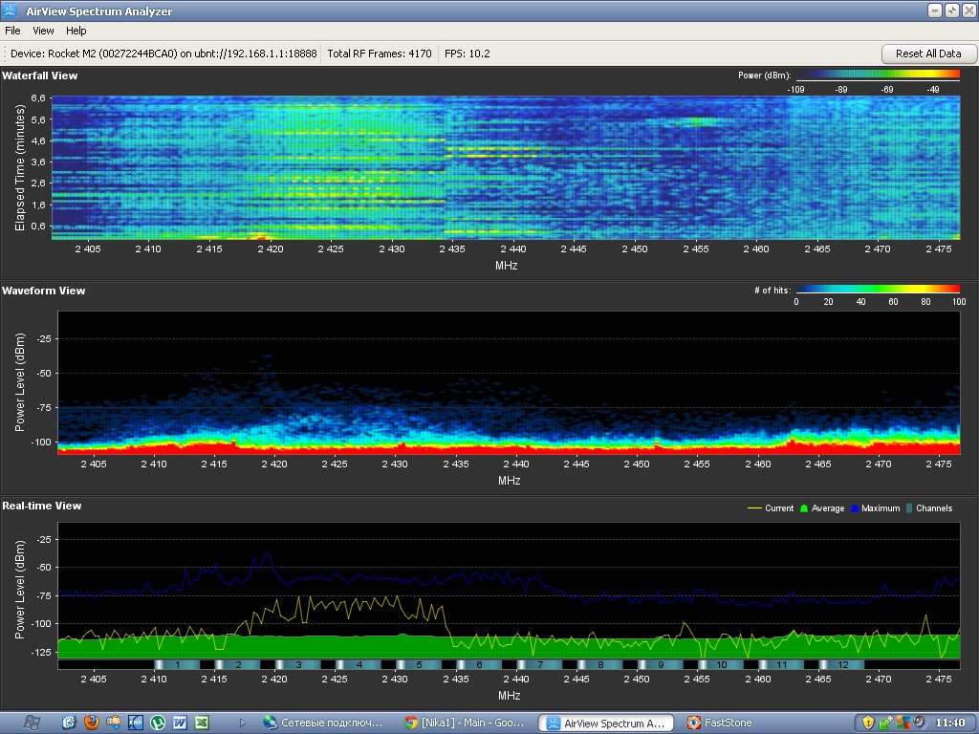Click the AirView app icon in title bar
This screenshot has width=979, height=734.
coord(11,11)
